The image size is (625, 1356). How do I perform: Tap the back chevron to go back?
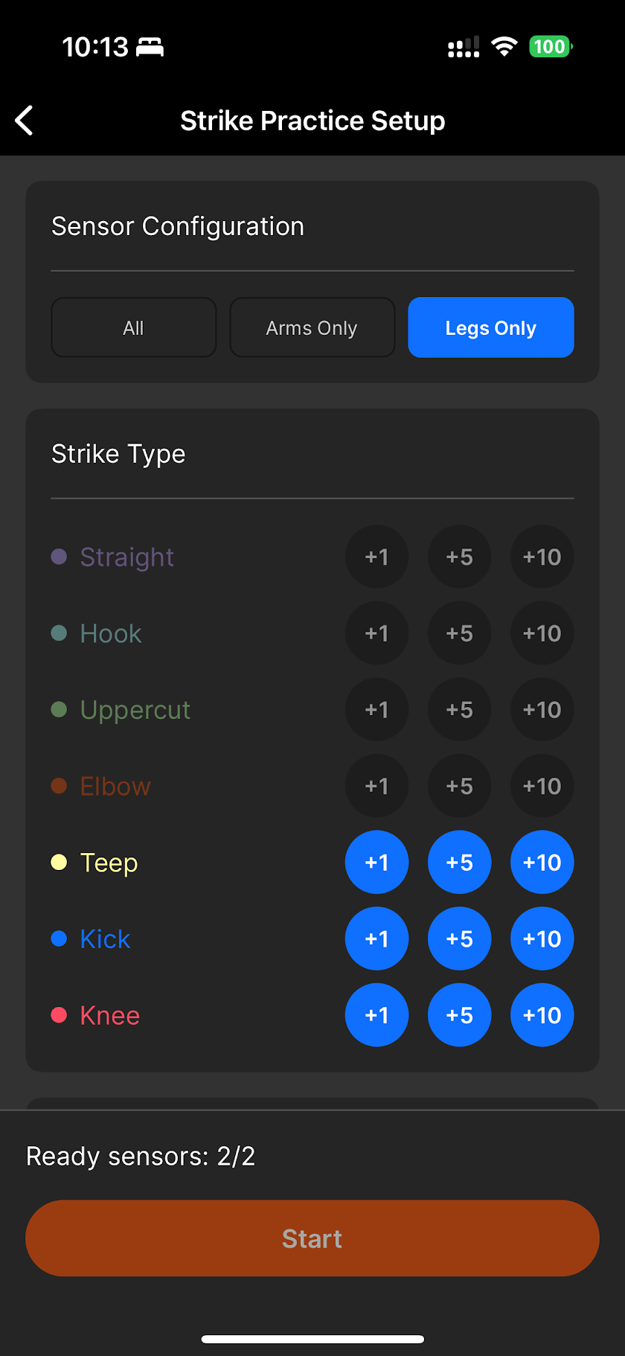(x=24, y=120)
